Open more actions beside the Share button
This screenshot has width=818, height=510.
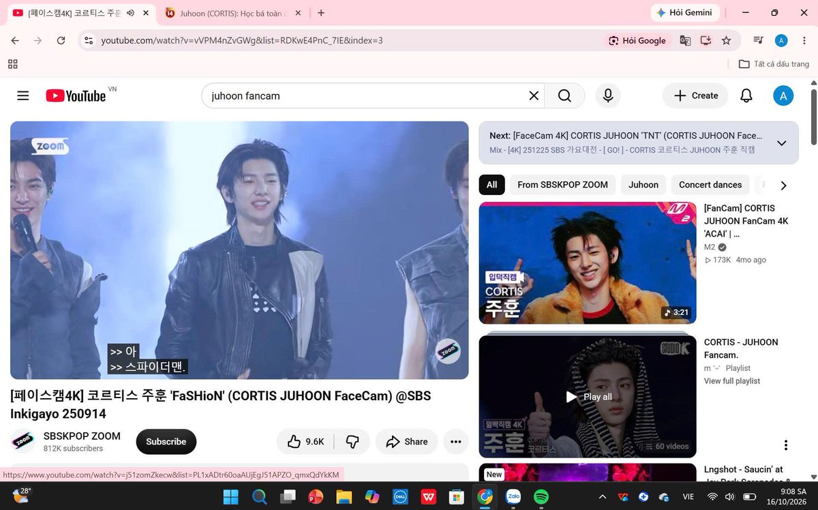click(456, 442)
